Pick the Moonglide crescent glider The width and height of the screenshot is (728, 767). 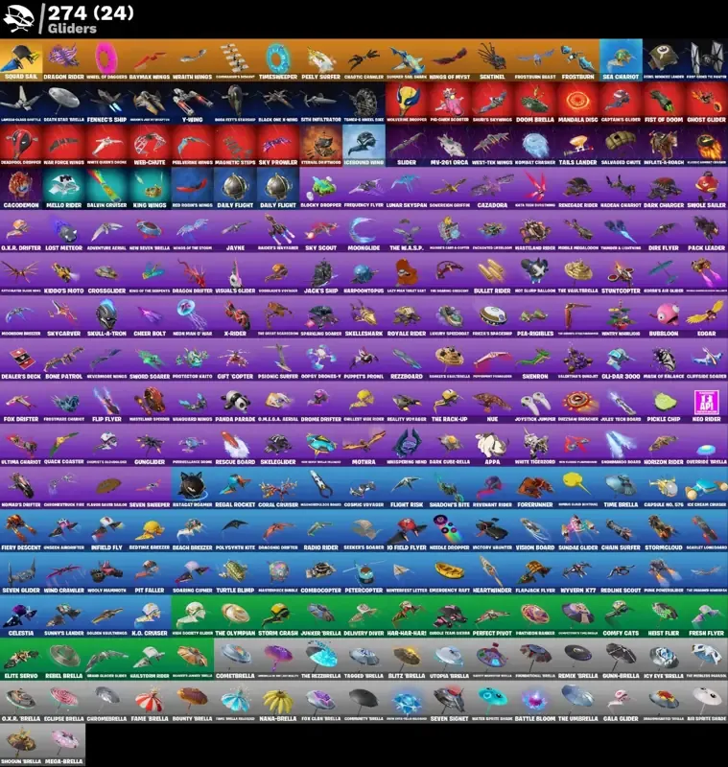coord(364,231)
